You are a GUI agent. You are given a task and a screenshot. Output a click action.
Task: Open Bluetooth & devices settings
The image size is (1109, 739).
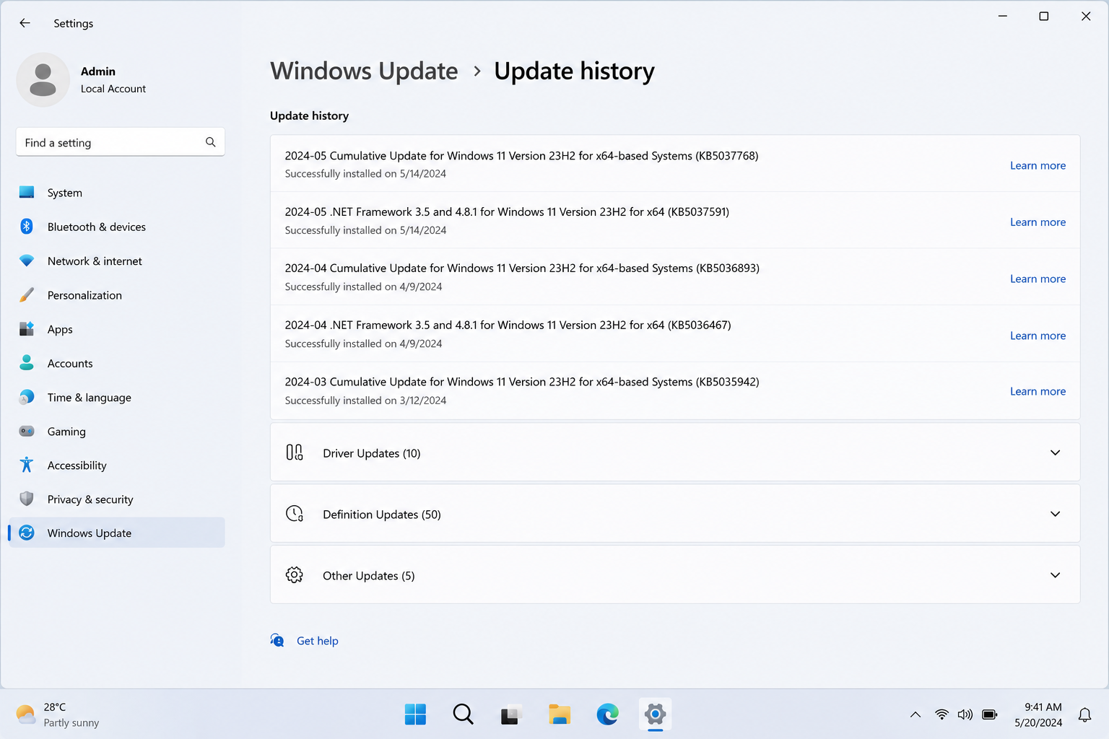[117, 227]
